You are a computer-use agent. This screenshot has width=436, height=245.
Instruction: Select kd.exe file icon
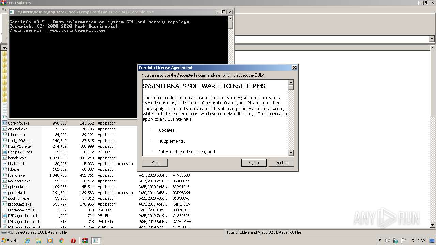(5, 169)
